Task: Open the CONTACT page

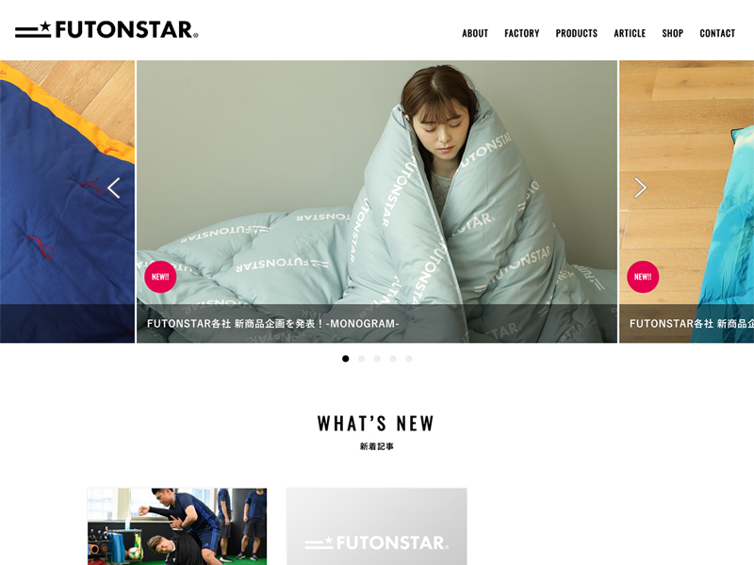Action: [717, 33]
